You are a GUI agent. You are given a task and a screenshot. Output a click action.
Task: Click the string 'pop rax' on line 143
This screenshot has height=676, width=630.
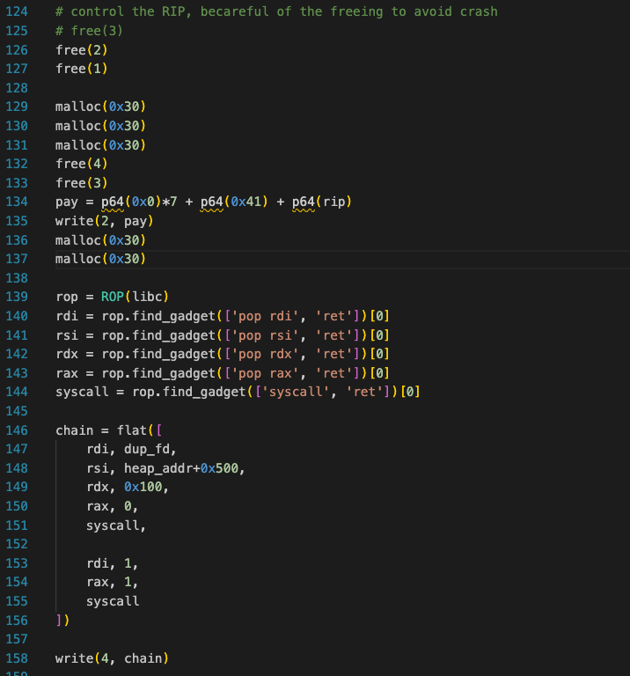point(265,373)
